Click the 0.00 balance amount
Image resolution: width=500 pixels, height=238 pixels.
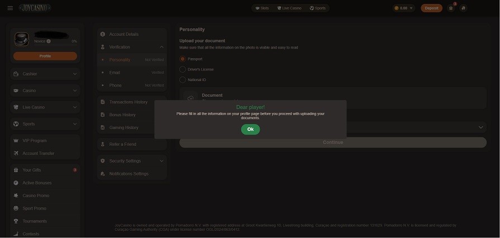403,8
